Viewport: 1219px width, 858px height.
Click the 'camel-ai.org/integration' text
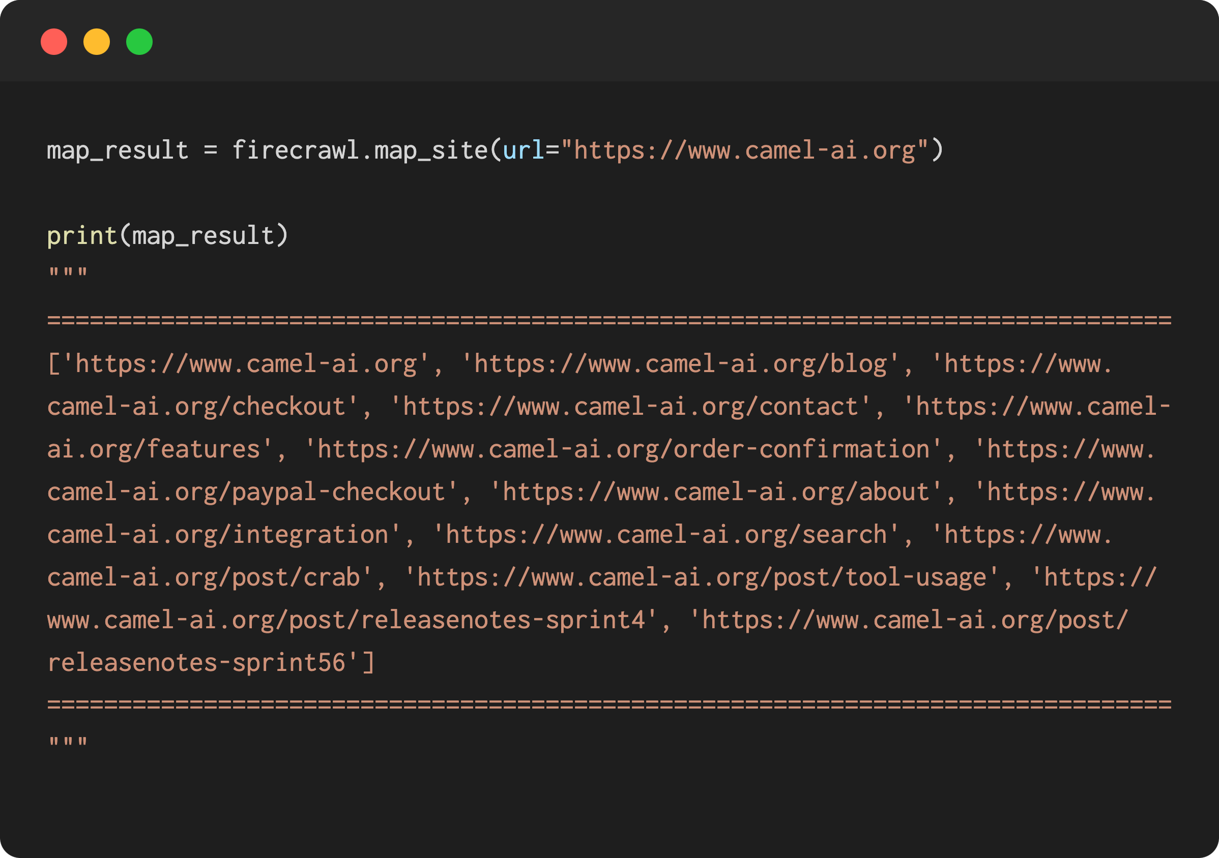218,535
